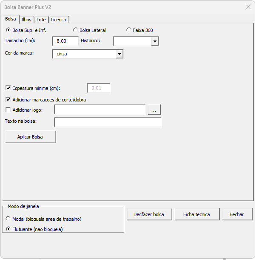Viewport: 256px width, 260px height.
Task: Click the logo file path field
Action: tap(100, 110)
